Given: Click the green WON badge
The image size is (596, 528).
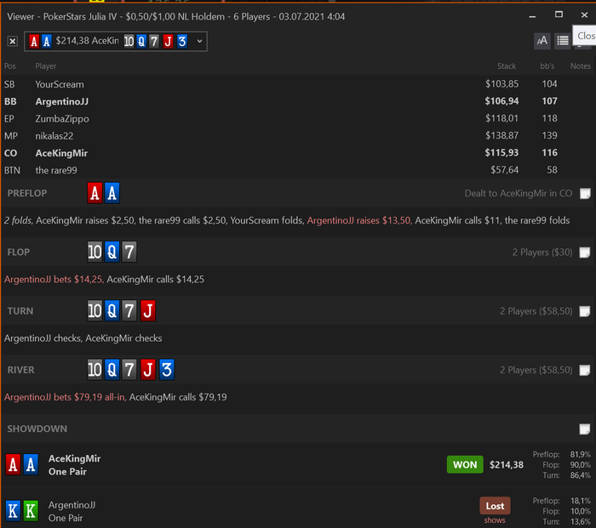Looking at the screenshot, I should (x=465, y=464).
